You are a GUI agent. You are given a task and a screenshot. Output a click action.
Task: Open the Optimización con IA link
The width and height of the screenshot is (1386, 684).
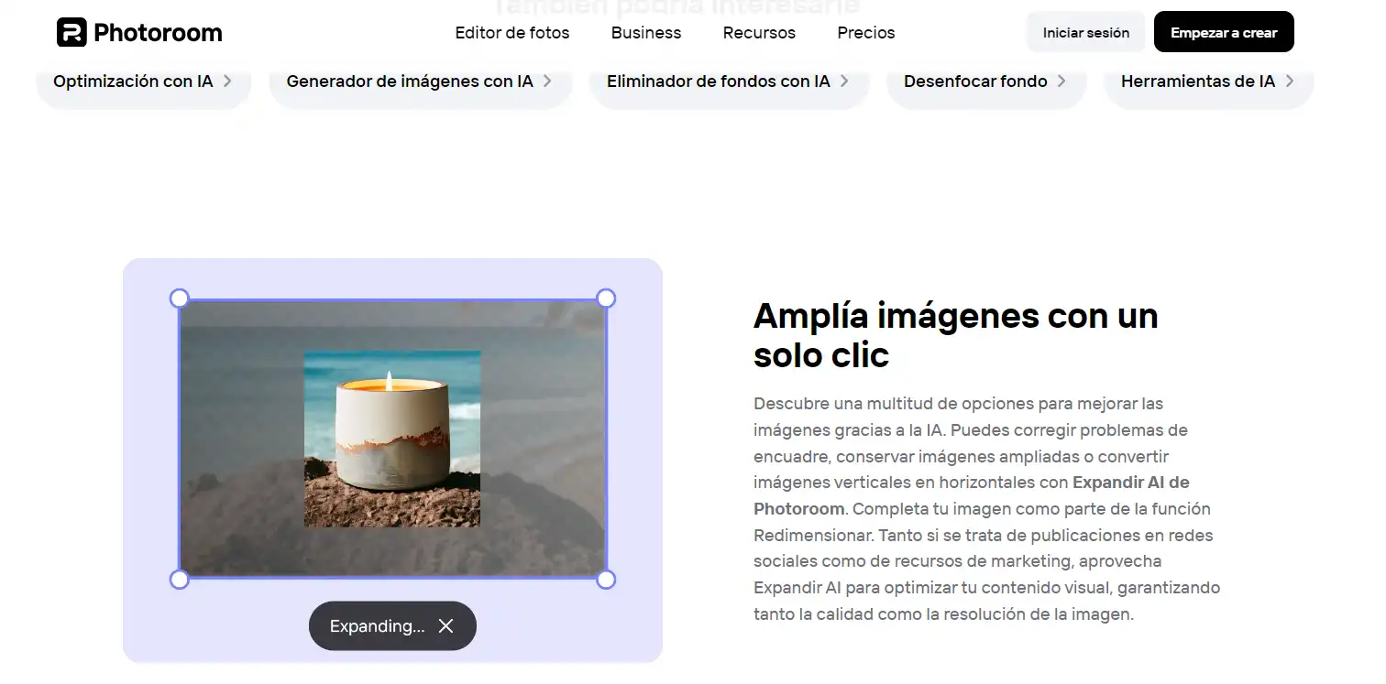(143, 81)
